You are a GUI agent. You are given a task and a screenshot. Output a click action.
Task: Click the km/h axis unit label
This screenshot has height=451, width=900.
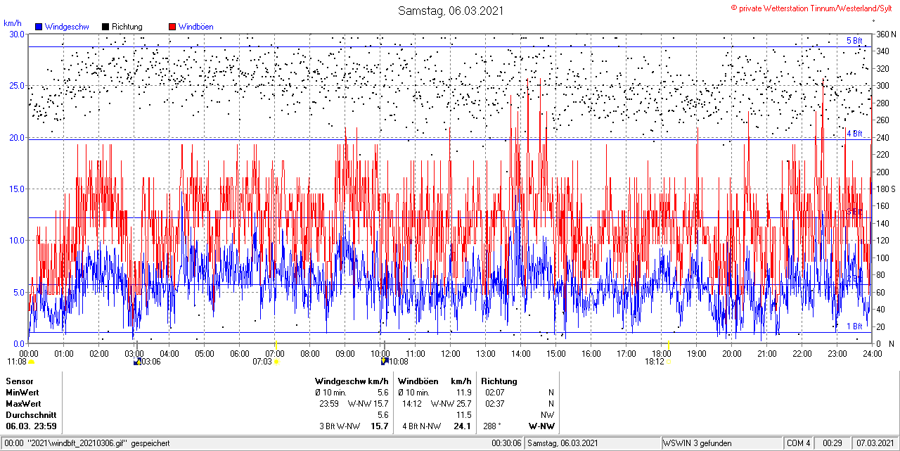(13, 23)
